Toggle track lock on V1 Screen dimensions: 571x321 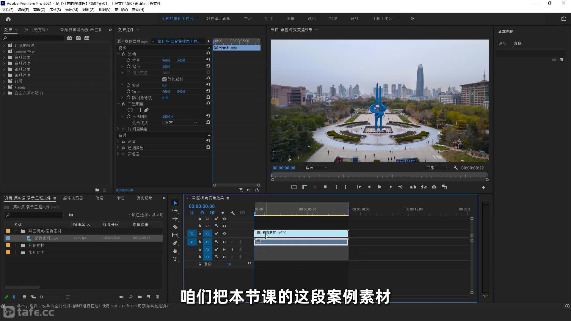pos(200,233)
